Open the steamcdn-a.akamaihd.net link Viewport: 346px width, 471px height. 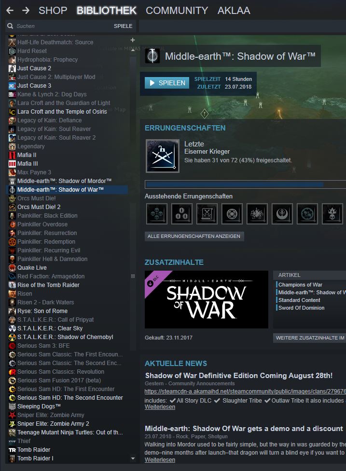point(245,392)
